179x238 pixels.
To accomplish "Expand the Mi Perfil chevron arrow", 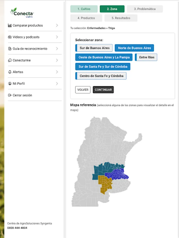I will (x=57, y=84).
